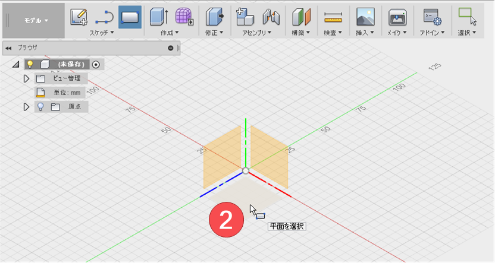
Task: Toggle visibility bulb of 原点 folder
Action: pyautogui.click(x=40, y=106)
